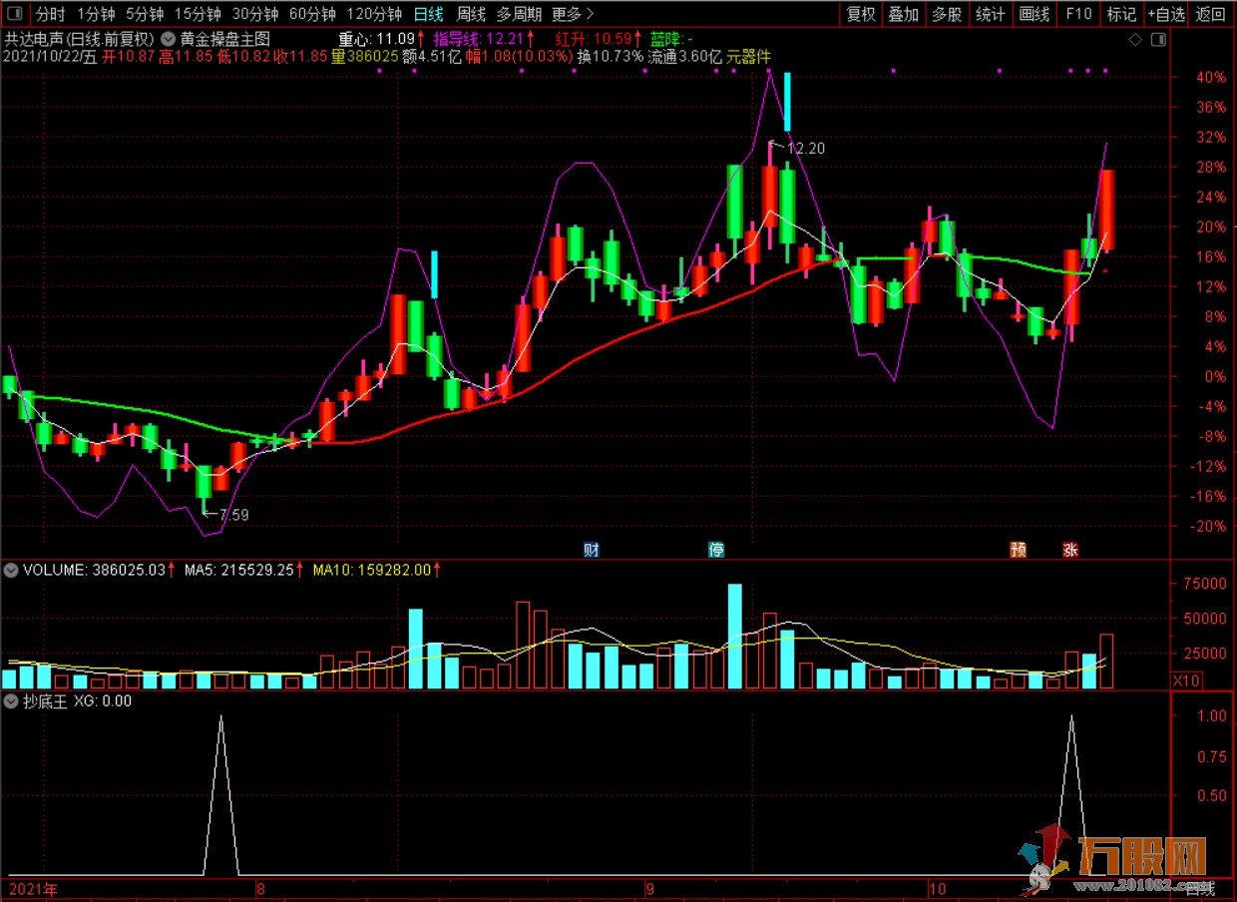Click the 涨 event marker
The height and width of the screenshot is (902, 1237).
(1070, 550)
